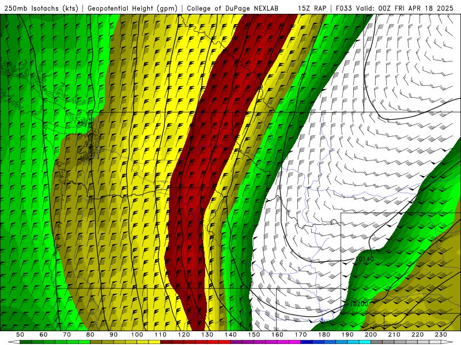Viewport: 461px width, 345px height.
Task: Click the 200 label on the color scale
Action: pos(371,335)
